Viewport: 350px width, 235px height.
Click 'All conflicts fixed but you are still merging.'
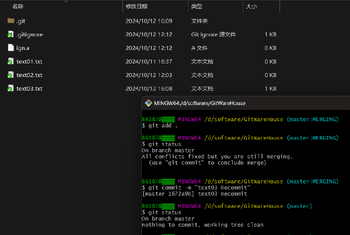(217, 156)
